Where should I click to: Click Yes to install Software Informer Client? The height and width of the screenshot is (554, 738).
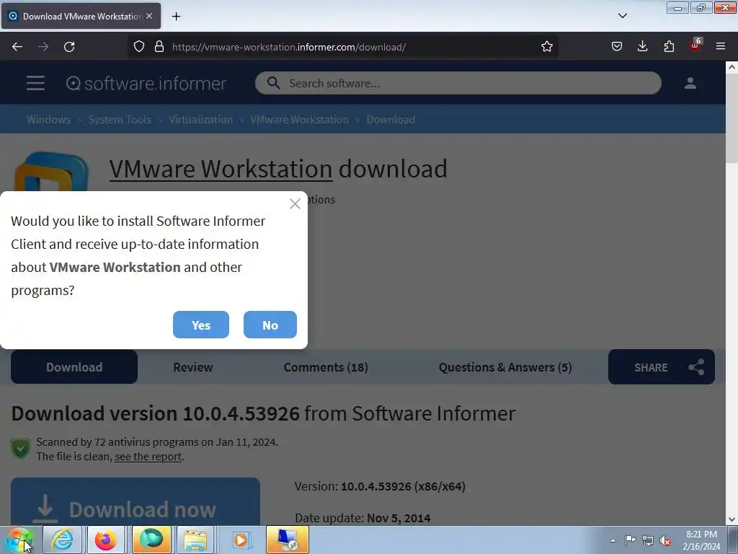[x=201, y=325]
